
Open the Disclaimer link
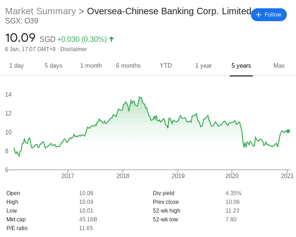(x=74, y=49)
